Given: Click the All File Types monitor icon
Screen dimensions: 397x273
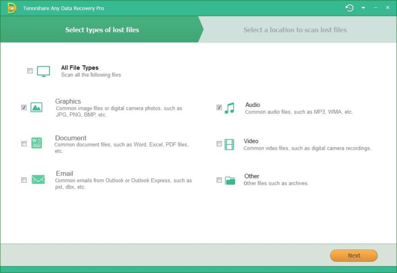Looking at the screenshot, I should coord(44,70).
